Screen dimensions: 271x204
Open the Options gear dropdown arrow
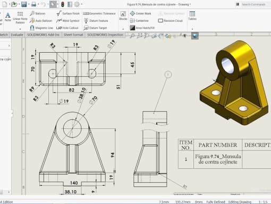point(82,4)
